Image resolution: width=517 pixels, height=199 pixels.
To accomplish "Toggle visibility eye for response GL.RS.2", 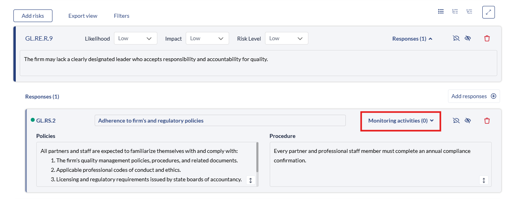I will [468, 121].
